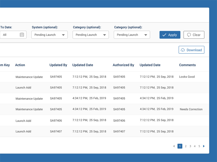Jump to page 3
217x162 pixels.
click(x=190, y=146)
